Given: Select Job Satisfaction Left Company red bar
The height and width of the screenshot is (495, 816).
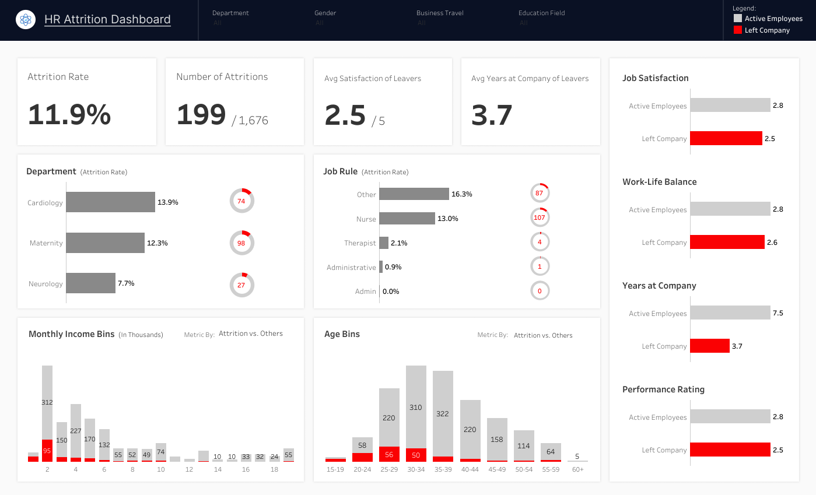Looking at the screenshot, I should 726,138.
